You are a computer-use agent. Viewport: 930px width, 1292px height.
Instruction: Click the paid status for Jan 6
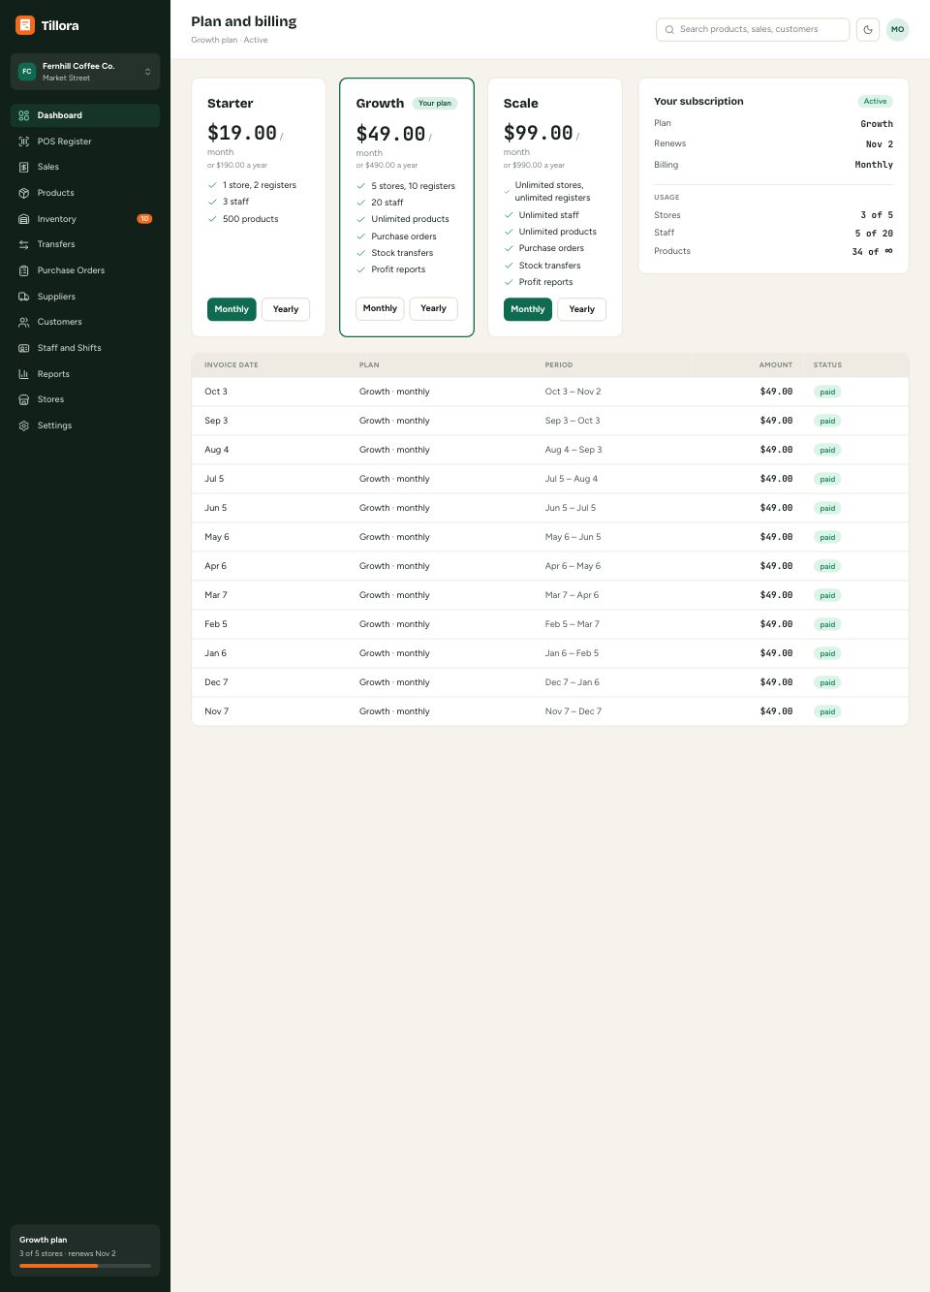[x=827, y=653]
